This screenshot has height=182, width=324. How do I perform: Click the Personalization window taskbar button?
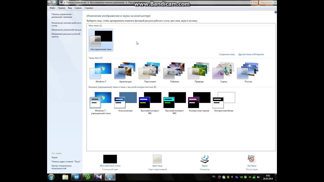(x=110, y=177)
